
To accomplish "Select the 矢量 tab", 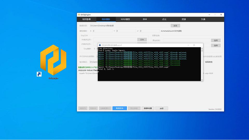I will (203, 19).
